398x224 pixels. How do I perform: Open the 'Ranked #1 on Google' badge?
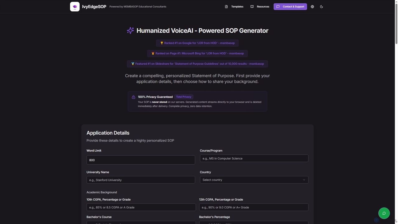pyautogui.click(x=197, y=43)
